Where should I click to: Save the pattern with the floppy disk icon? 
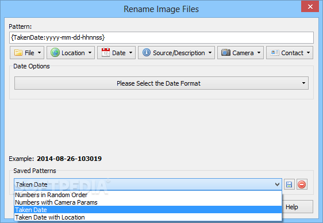tap(289, 184)
